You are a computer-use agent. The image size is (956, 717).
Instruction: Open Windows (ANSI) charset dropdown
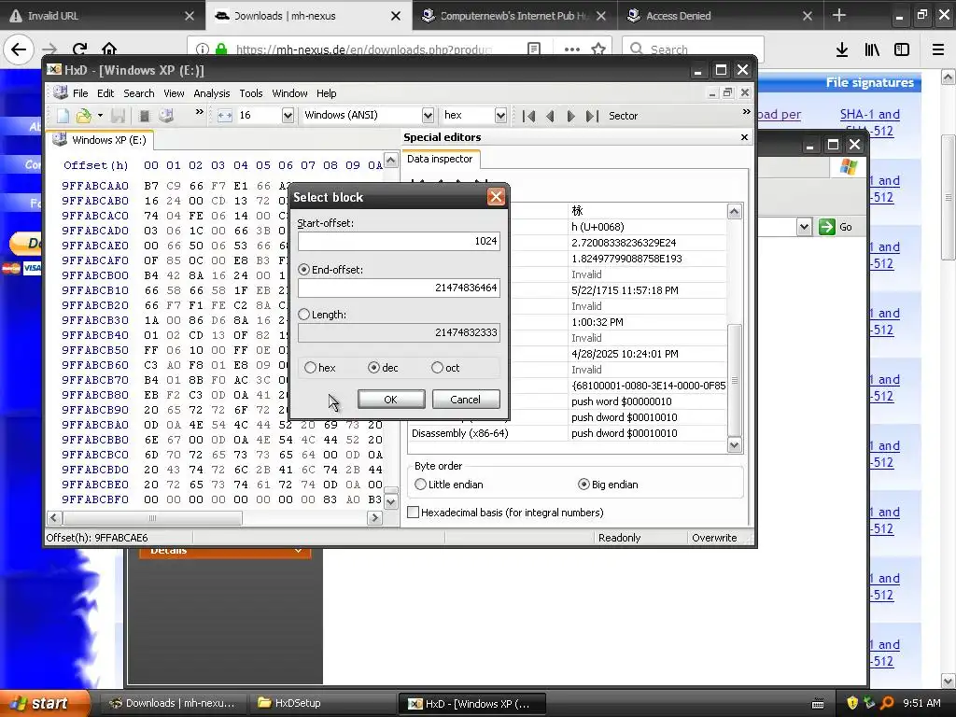click(x=428, y=115)
